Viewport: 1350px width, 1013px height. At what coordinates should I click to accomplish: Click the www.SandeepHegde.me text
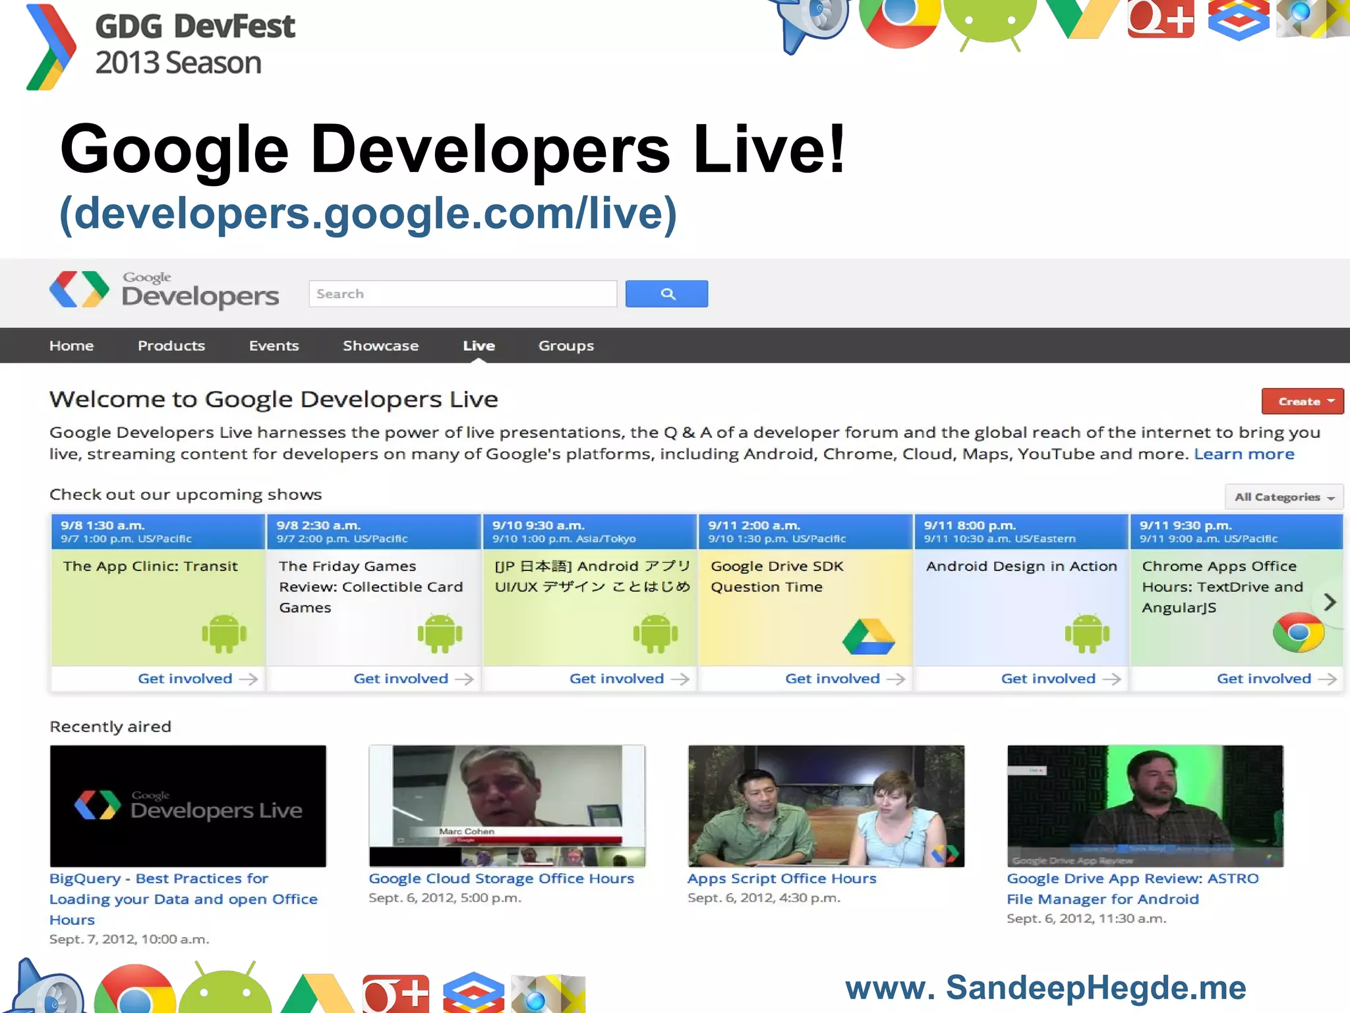tap(1045, 988)
